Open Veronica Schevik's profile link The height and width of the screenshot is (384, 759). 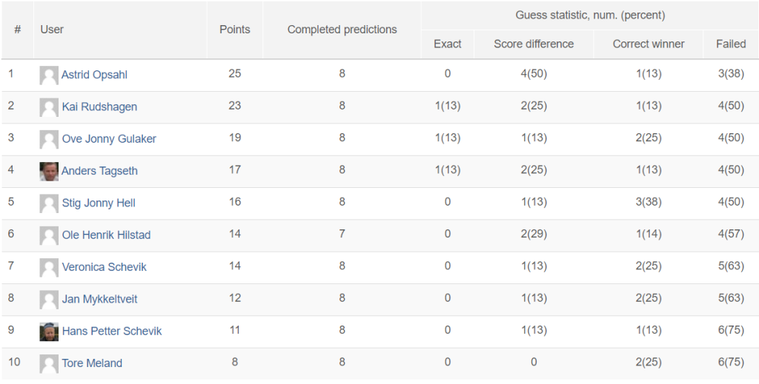(x=104, y=267)
